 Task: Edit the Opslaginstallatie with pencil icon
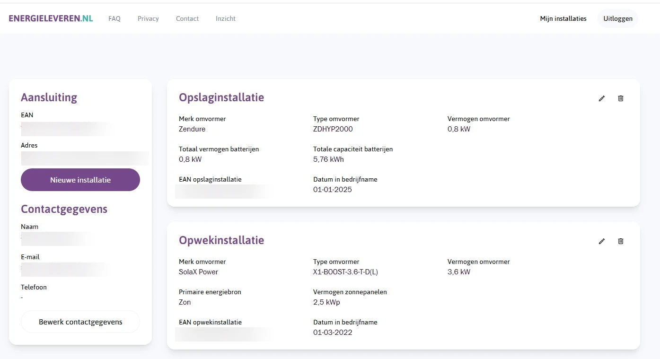(601, 98)
